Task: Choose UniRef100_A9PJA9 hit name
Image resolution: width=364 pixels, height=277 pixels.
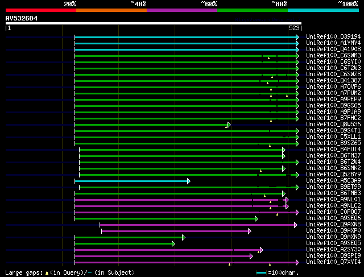Action: pos(333,112)
